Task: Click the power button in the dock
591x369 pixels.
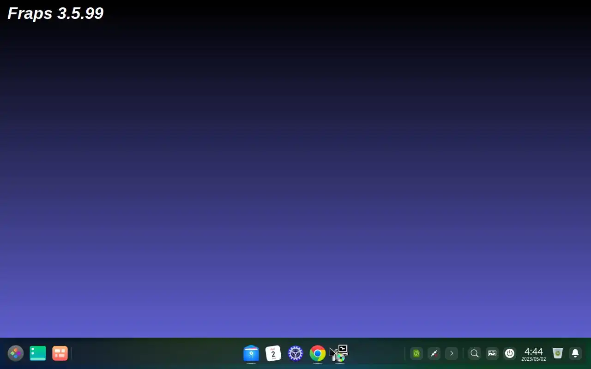Action: [510, 353]
